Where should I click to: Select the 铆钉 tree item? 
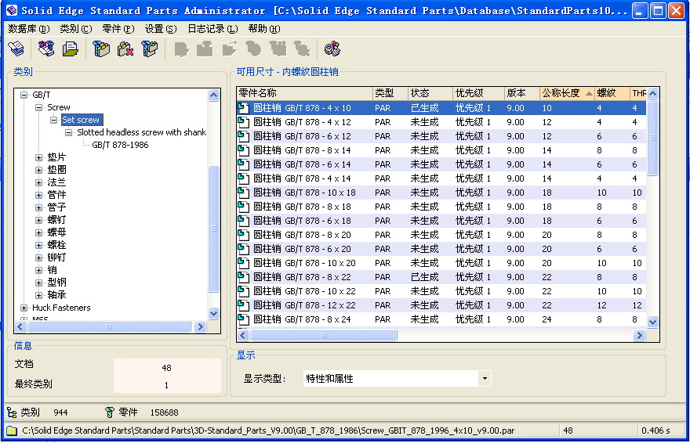(x=56, y=258)
